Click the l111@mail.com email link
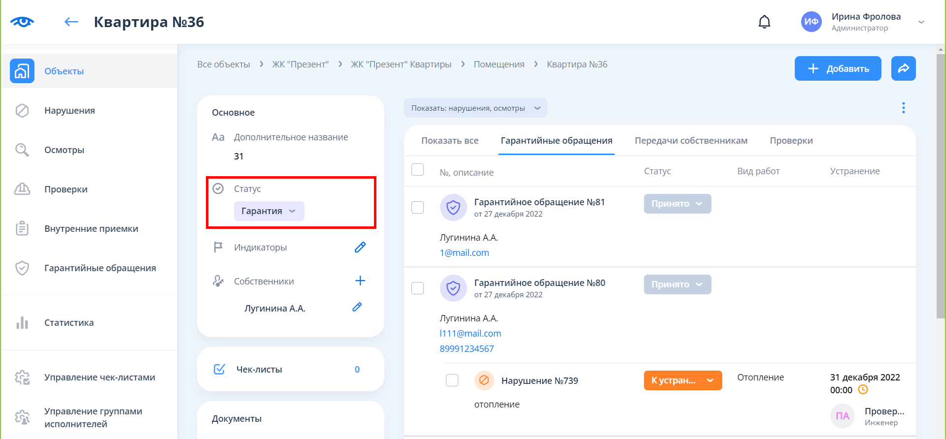Image resolution: width=946 pixels, height=439 pixels. click(470, 333)
